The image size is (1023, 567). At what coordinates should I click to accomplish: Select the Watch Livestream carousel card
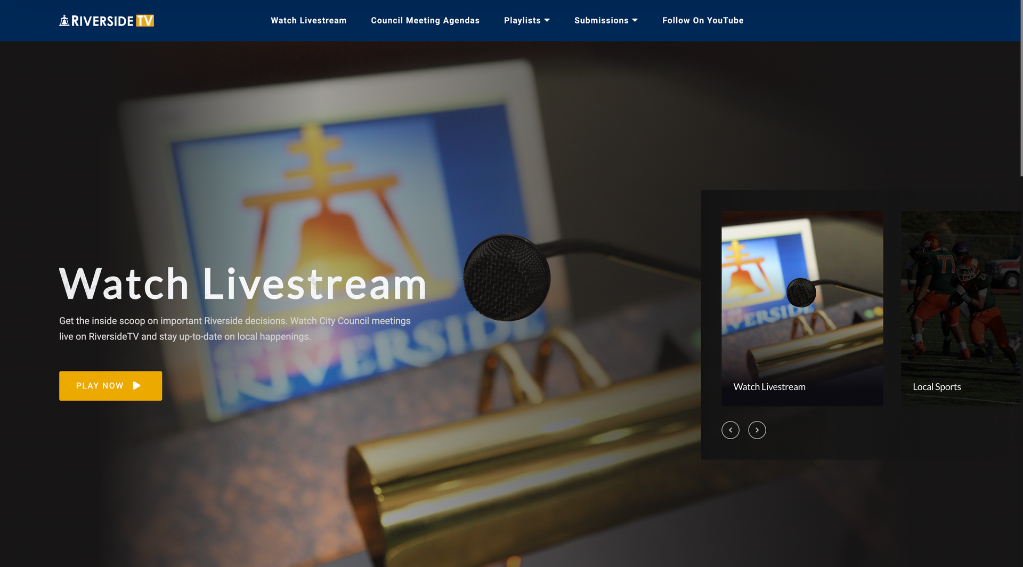pyautogui.click(x=802, y=308)
